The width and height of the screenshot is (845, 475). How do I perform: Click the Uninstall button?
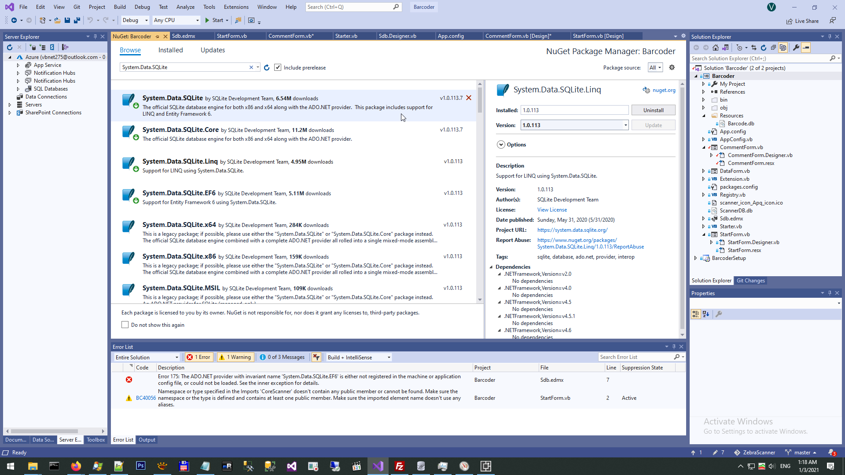[x=653, y=110]
